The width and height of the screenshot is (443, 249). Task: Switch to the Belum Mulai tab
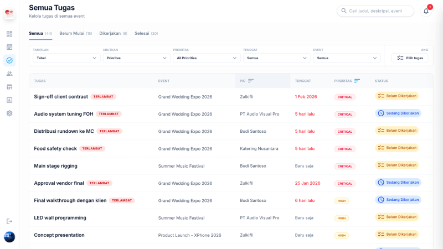76,33
